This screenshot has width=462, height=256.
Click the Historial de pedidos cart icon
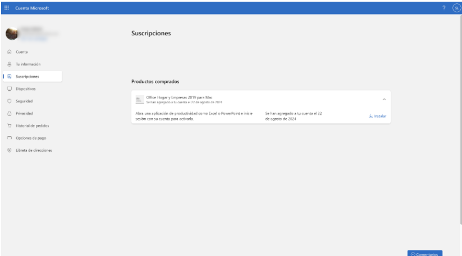10,125
